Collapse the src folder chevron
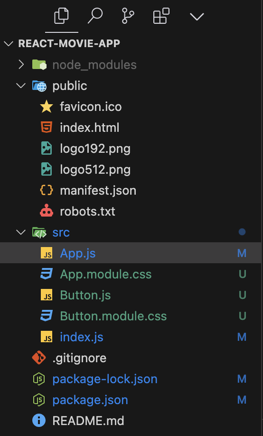263x436 pixels. [21, 232]
